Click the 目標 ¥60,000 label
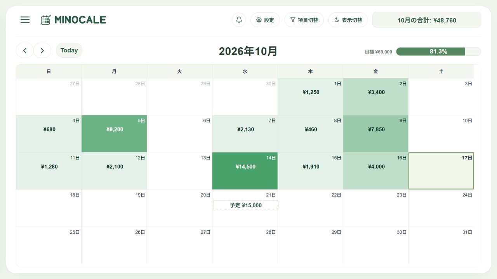Screen dimensions: 497x279 [x=379, y=52]
